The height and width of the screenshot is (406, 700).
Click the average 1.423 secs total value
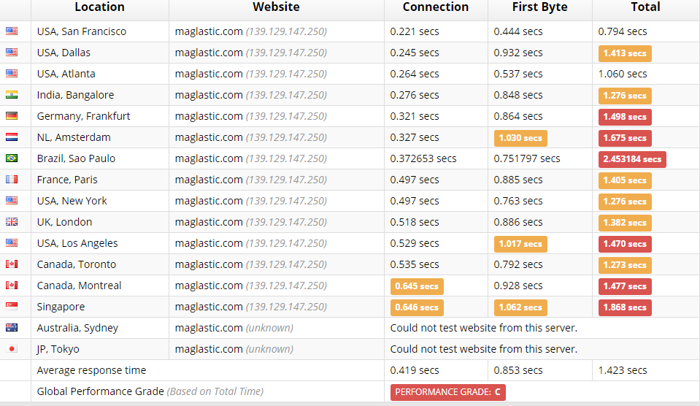click(623, 370)
